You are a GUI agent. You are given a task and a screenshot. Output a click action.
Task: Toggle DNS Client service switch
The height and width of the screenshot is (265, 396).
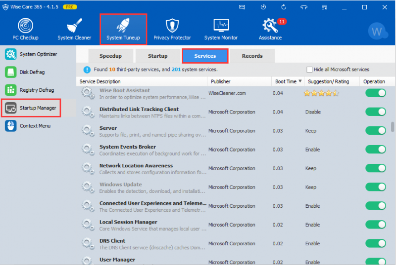click(x=376, y=243)
